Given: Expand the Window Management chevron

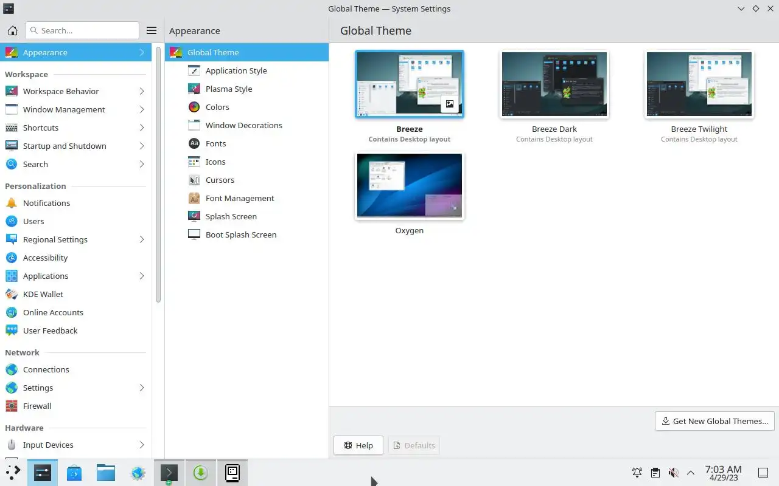Looking at the screenshot, I should click(x=142, y=109).
